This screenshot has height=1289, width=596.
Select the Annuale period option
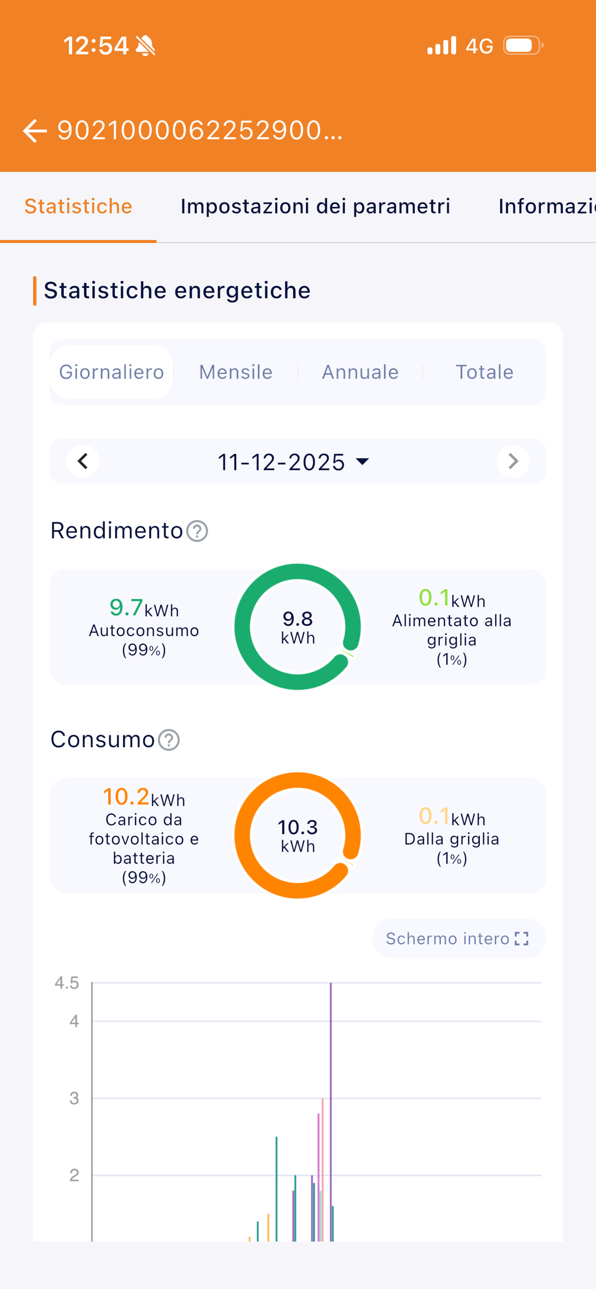(x=360, y=372)
